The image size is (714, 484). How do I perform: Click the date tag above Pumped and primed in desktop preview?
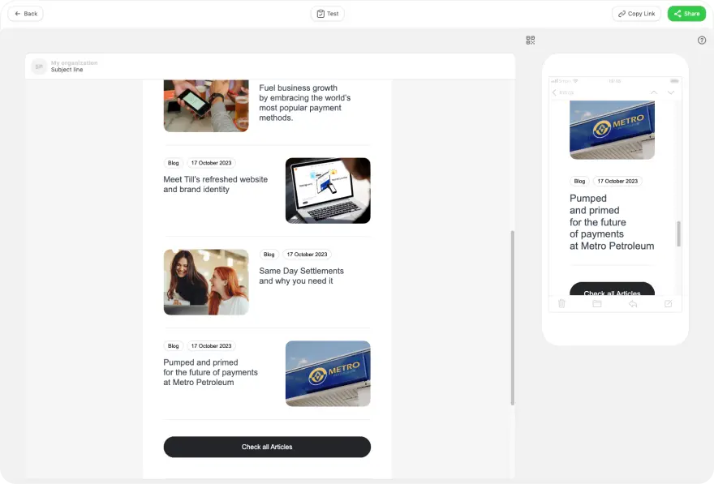coord(211,345)
